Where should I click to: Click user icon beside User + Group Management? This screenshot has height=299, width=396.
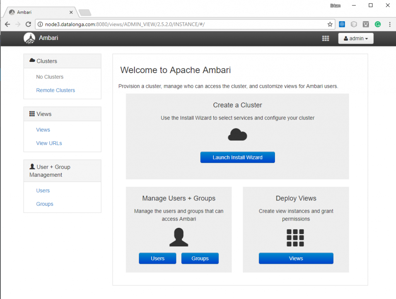click(x=32, y=167)
